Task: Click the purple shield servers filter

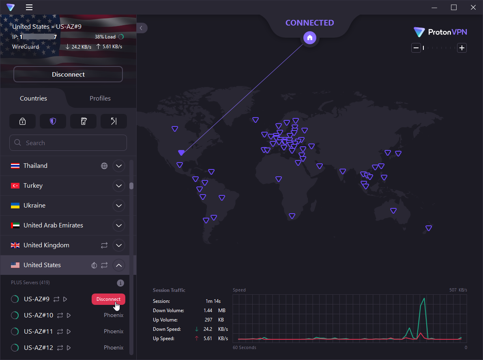Action: (53, 121)
